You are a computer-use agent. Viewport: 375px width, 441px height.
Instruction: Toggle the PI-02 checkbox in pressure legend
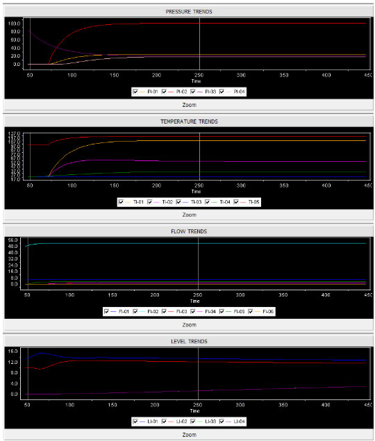coord(165,92)
